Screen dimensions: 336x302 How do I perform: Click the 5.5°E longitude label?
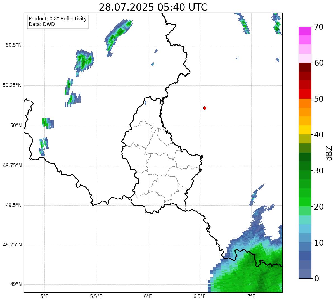click(96, 296)
